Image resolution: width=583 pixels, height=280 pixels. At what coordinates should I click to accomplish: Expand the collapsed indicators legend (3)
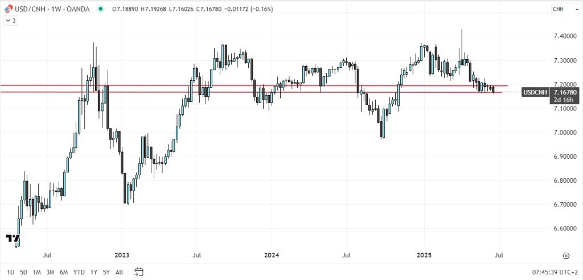[11, 20]
